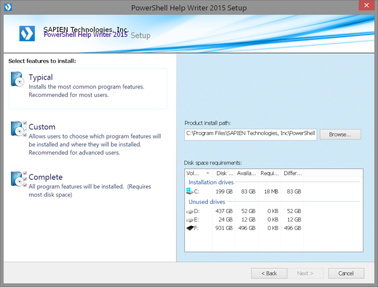Screen dimensions: 378x287
Task: Click the E: drive icon
Action: 190,220
